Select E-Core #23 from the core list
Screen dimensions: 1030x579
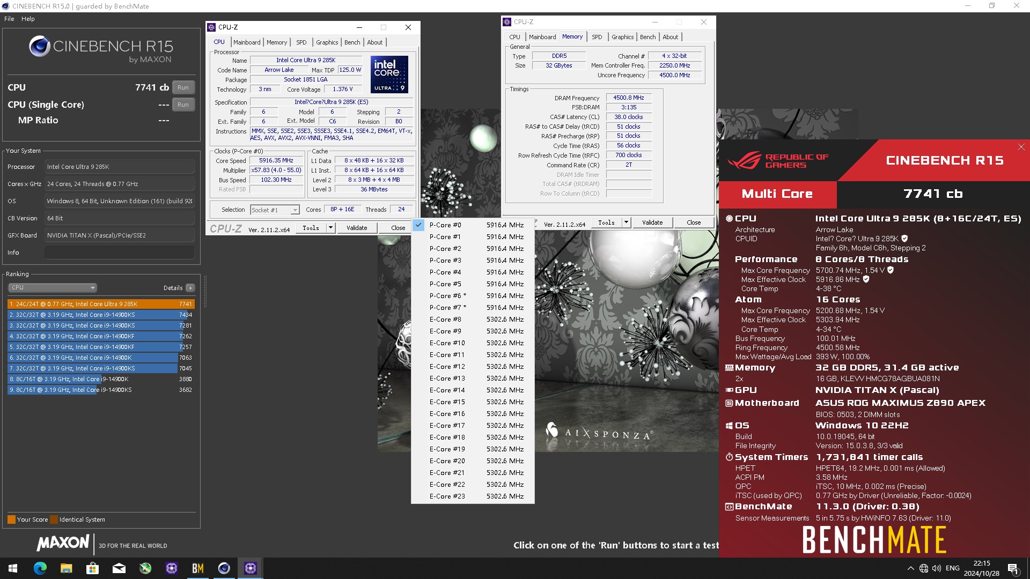(473, 496)
